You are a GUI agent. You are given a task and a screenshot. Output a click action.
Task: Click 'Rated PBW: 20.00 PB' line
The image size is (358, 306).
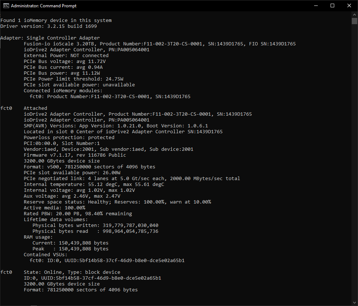[78, 214]
